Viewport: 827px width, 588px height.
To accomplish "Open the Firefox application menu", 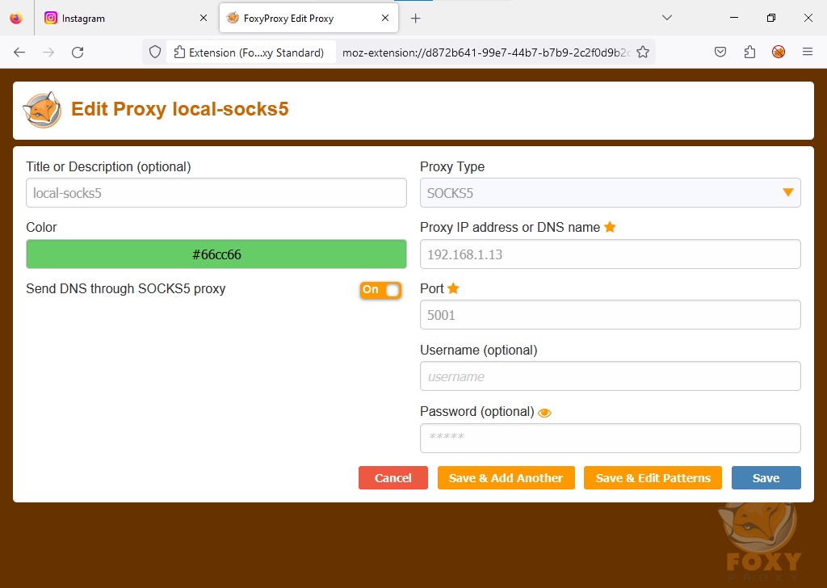I will (x=808, y=52).
